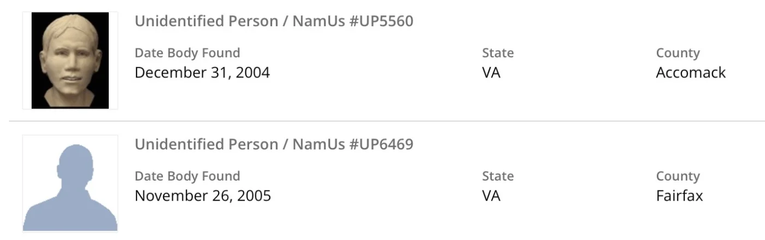This screenshot has width=765, height=240.
Task: Click the County label above Fairfax
Action: point(678,176)
